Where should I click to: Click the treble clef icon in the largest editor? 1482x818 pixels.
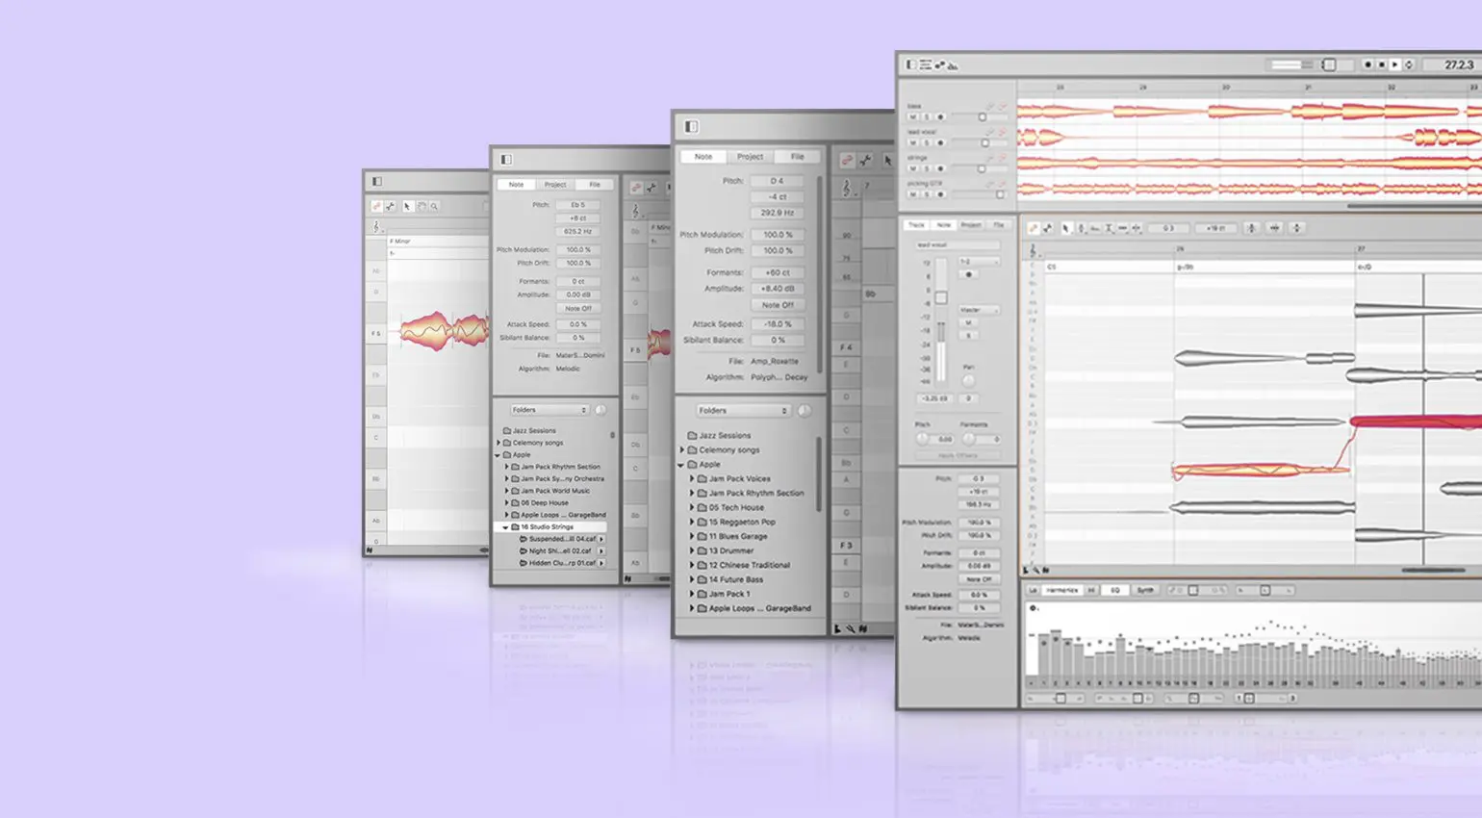pos(1034,250)
